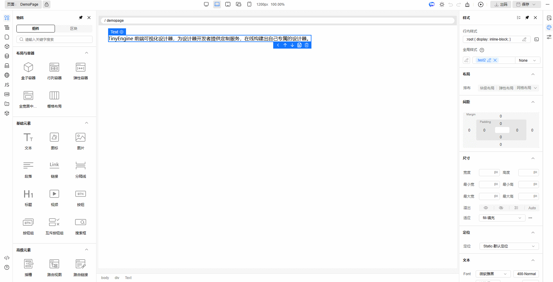Set overflow to visible with eye icon
Viewport: 553px width, 282px height.
pos(486,208)
